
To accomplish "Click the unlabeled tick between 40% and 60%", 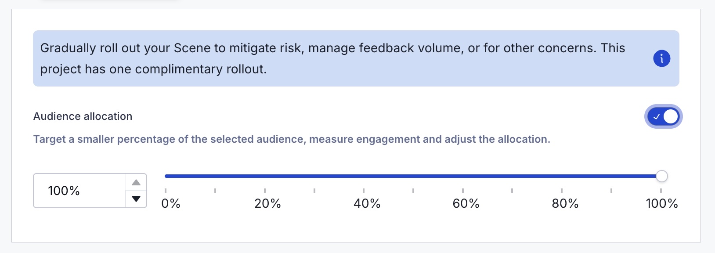I will [413, 191].
